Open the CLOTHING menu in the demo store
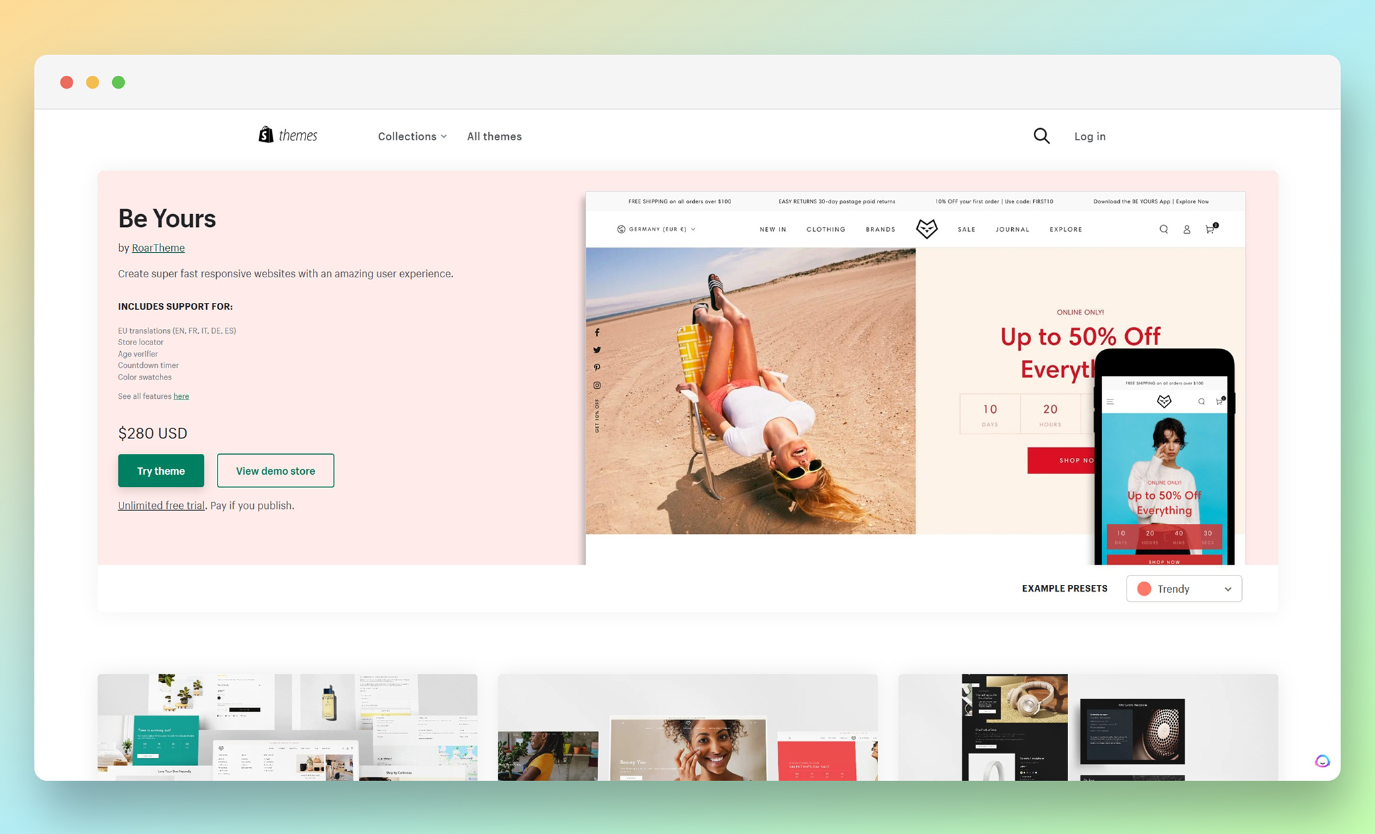Viewport: 1375px width, 834px height. (x=826, y=229)
